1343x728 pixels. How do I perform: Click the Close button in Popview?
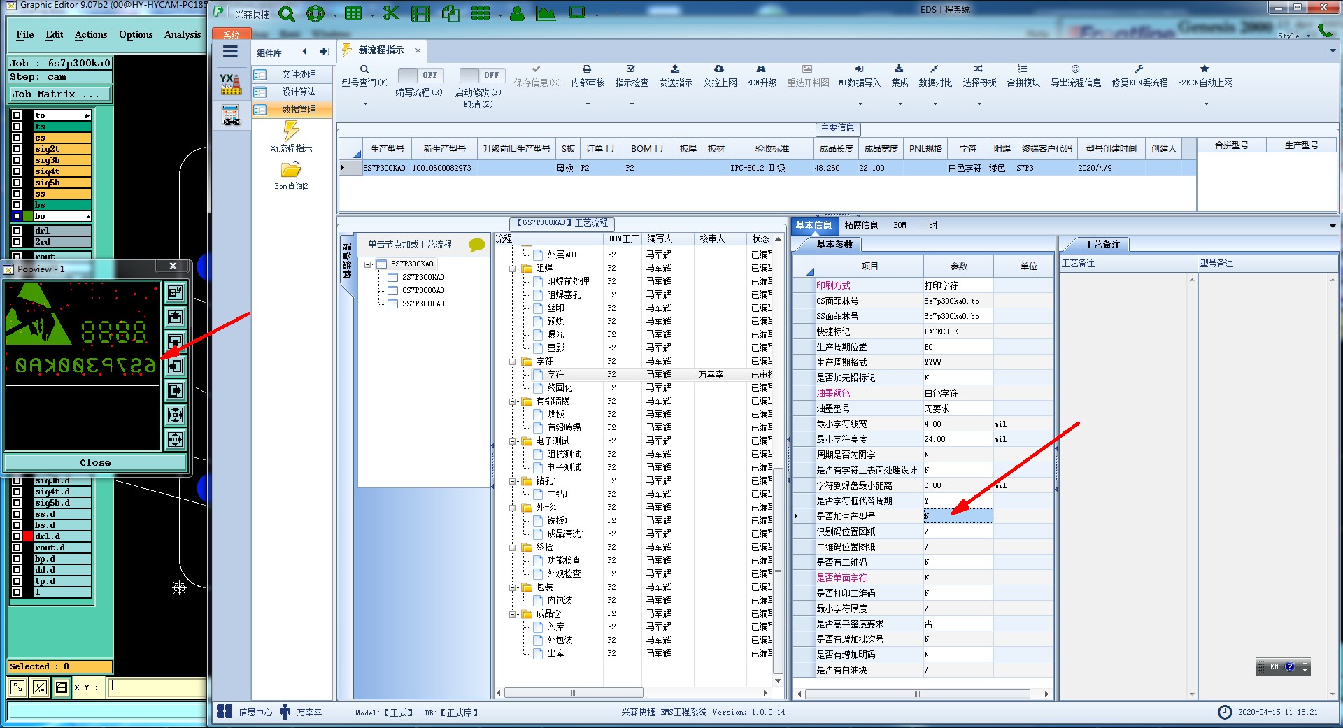[x=95, y=463]
